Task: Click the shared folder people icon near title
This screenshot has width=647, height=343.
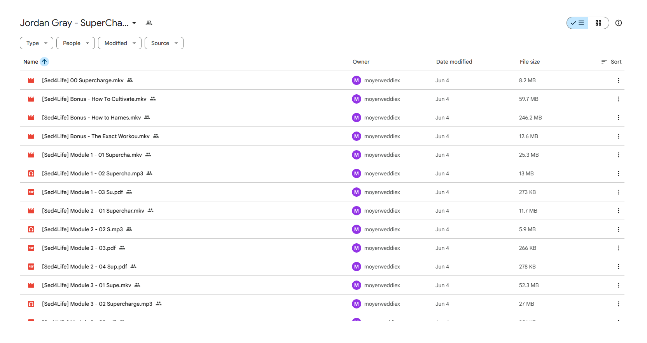Action: 149,23
